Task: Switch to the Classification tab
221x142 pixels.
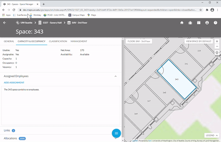Action: tap(58, 41)
